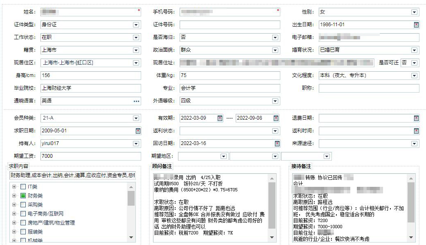Tick the 采购类 checkbox
This screenshot has width=426, height=245.
(23, 204)
